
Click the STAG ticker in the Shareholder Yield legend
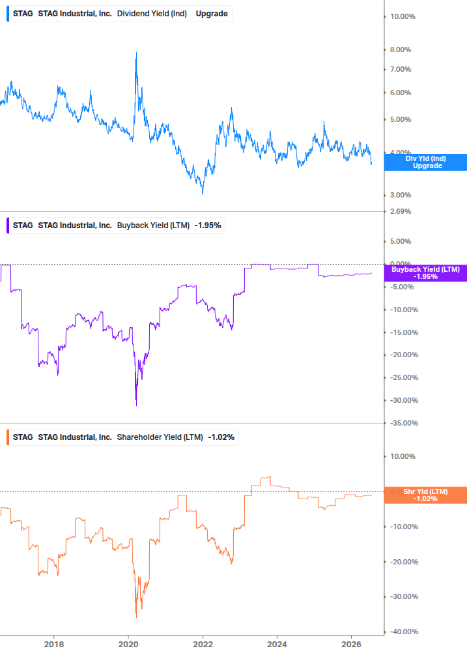pyautogui.click(x=23, y=437)
